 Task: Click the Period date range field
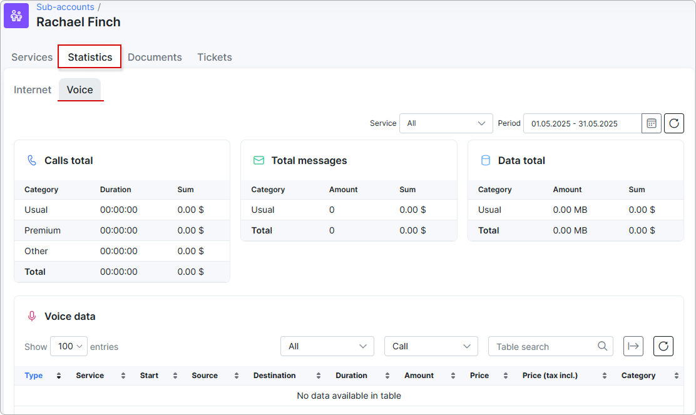(x=582, y=123)
